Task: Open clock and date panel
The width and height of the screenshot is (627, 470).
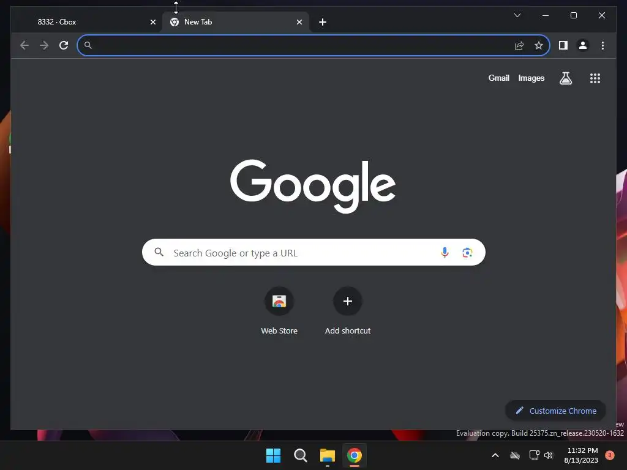Action: pos(582,455)
